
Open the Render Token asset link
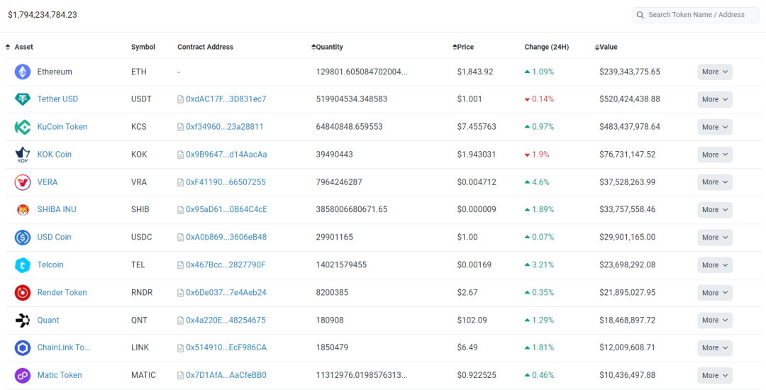tap(62, 292)
